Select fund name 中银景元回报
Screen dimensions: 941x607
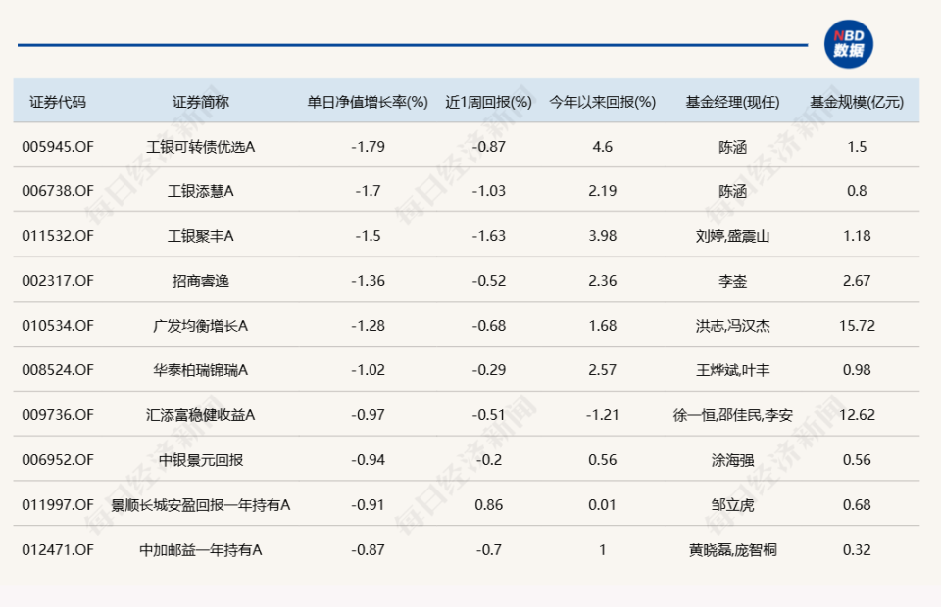(200, 459)
